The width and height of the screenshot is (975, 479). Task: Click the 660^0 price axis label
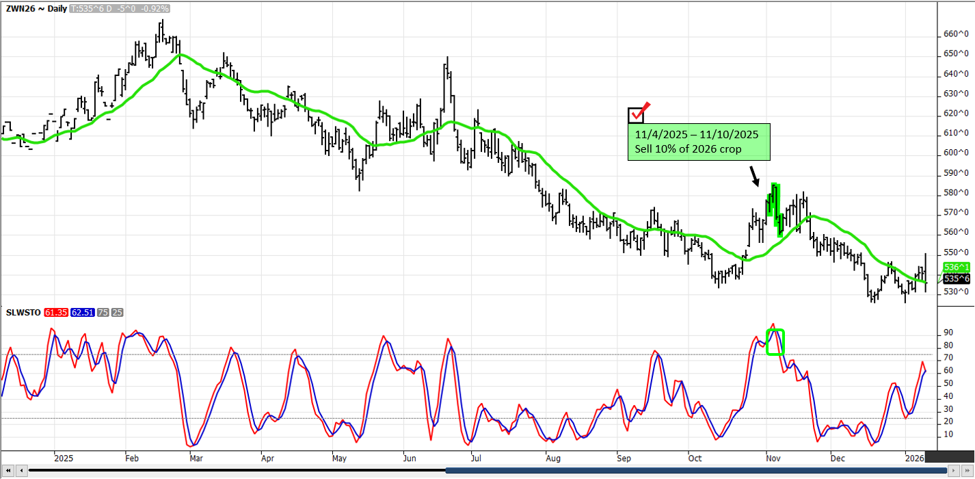(x=956, y=34)
